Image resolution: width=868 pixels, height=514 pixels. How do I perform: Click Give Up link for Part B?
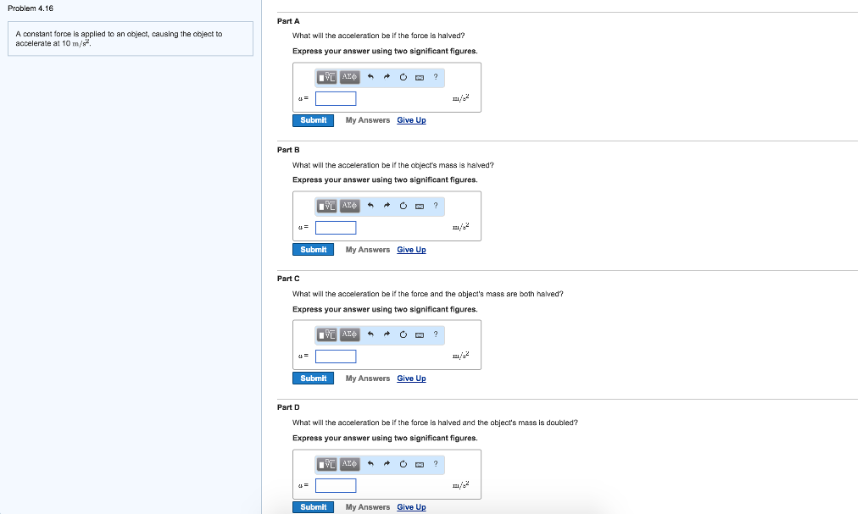click(x=411, y=250)
